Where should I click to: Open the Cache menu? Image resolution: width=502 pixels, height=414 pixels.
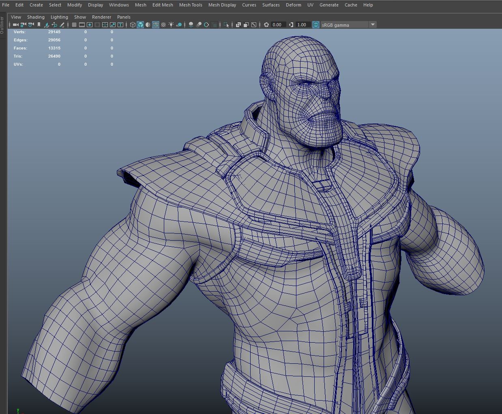pos(351,5)
